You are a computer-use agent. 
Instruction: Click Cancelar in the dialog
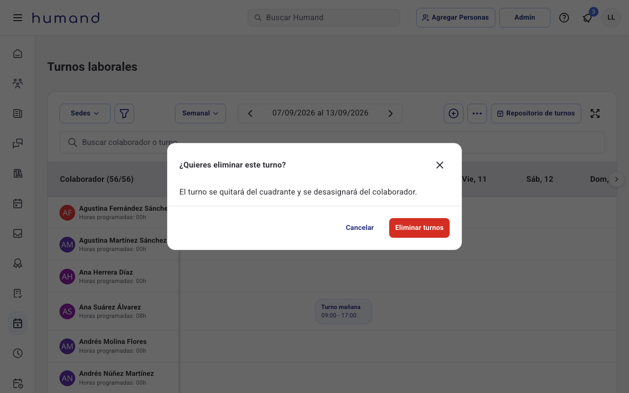click(360, 228)
